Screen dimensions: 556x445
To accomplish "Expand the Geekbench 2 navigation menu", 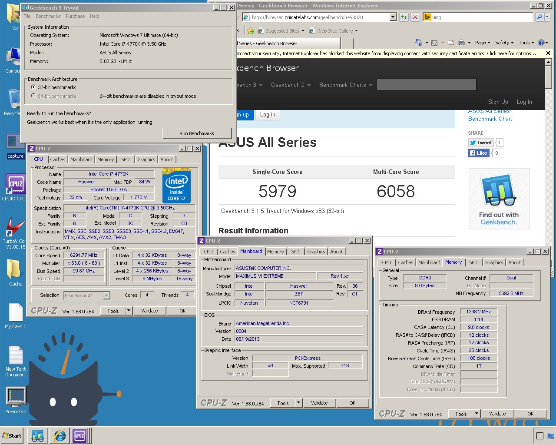I will click(291, 85).
